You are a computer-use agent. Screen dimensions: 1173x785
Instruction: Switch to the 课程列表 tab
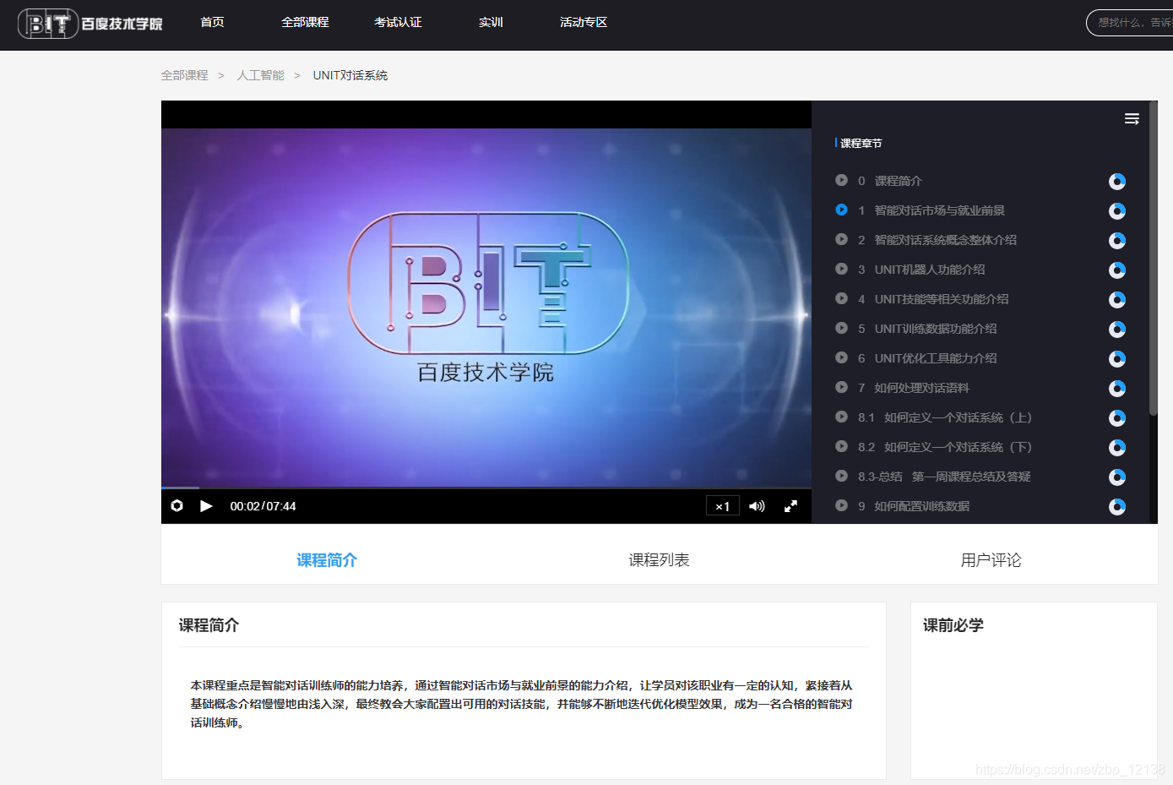pyautogui.click(x=659, y=560)
